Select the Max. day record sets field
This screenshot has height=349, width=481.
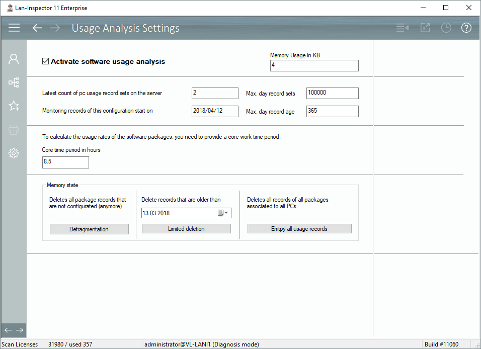coord(332,94)
